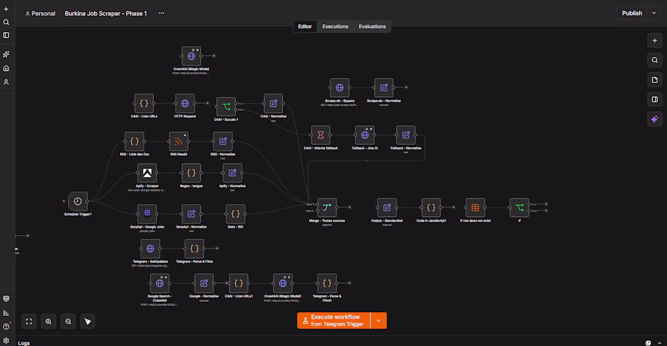Image resolution: width=667 pixels, height=346 pixels.
Task: Open node search magnifier on right panel
Action: point(655,60)
